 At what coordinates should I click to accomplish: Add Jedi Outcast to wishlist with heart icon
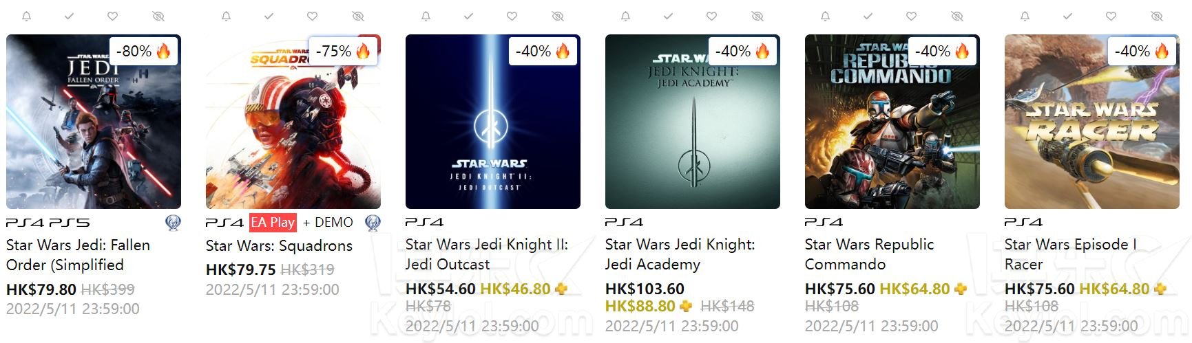coord(512,16)
